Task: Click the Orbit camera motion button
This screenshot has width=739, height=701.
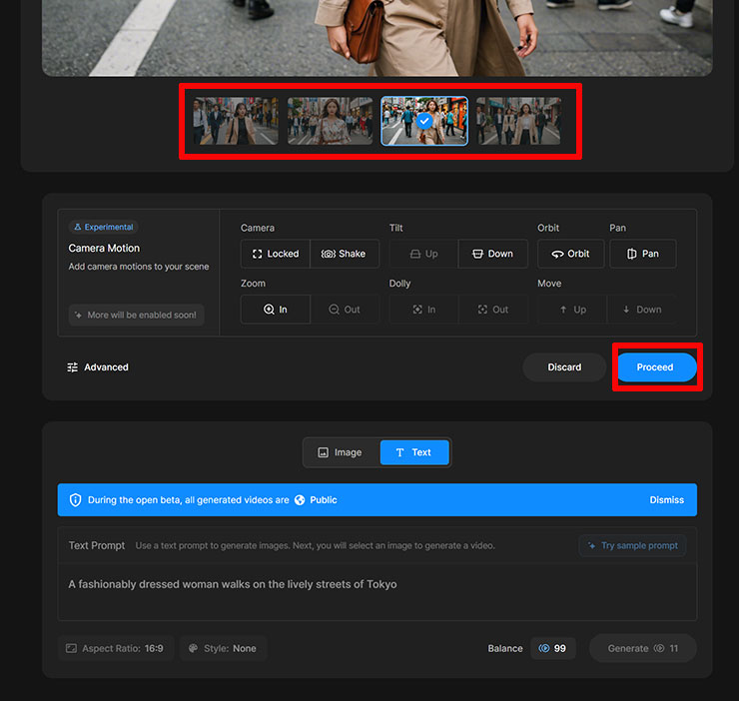Action: 570,254
